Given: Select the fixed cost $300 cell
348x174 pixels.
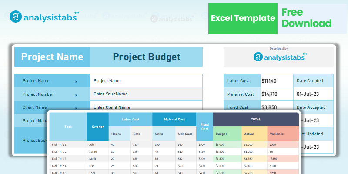Looking at the screenshot, I should 204,166.
